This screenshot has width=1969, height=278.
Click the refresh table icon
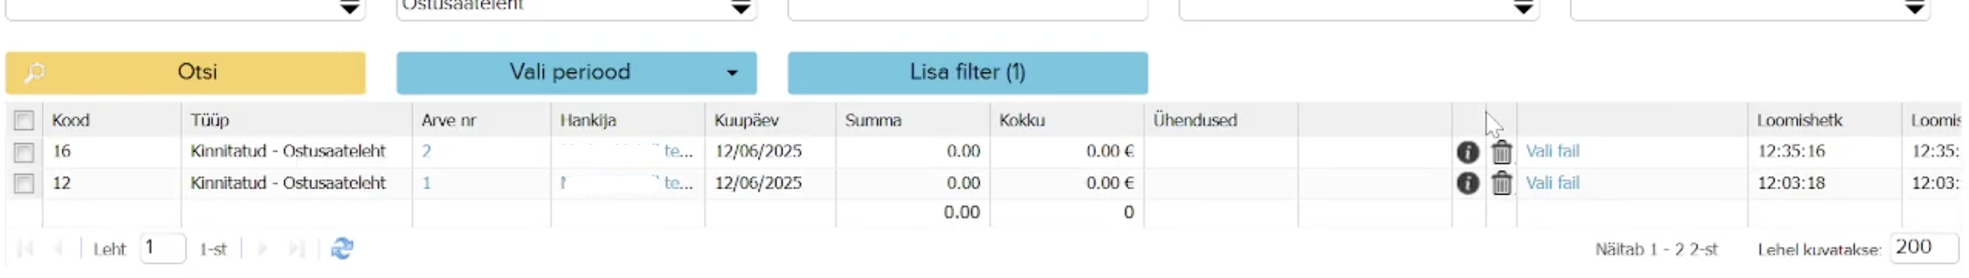tap(342, 249)
